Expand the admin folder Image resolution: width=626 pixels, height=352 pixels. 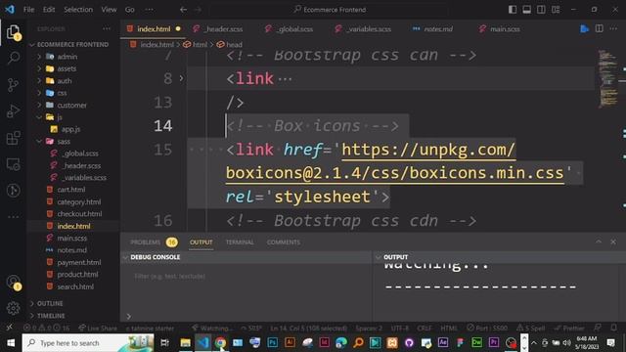tap(72, 57)
